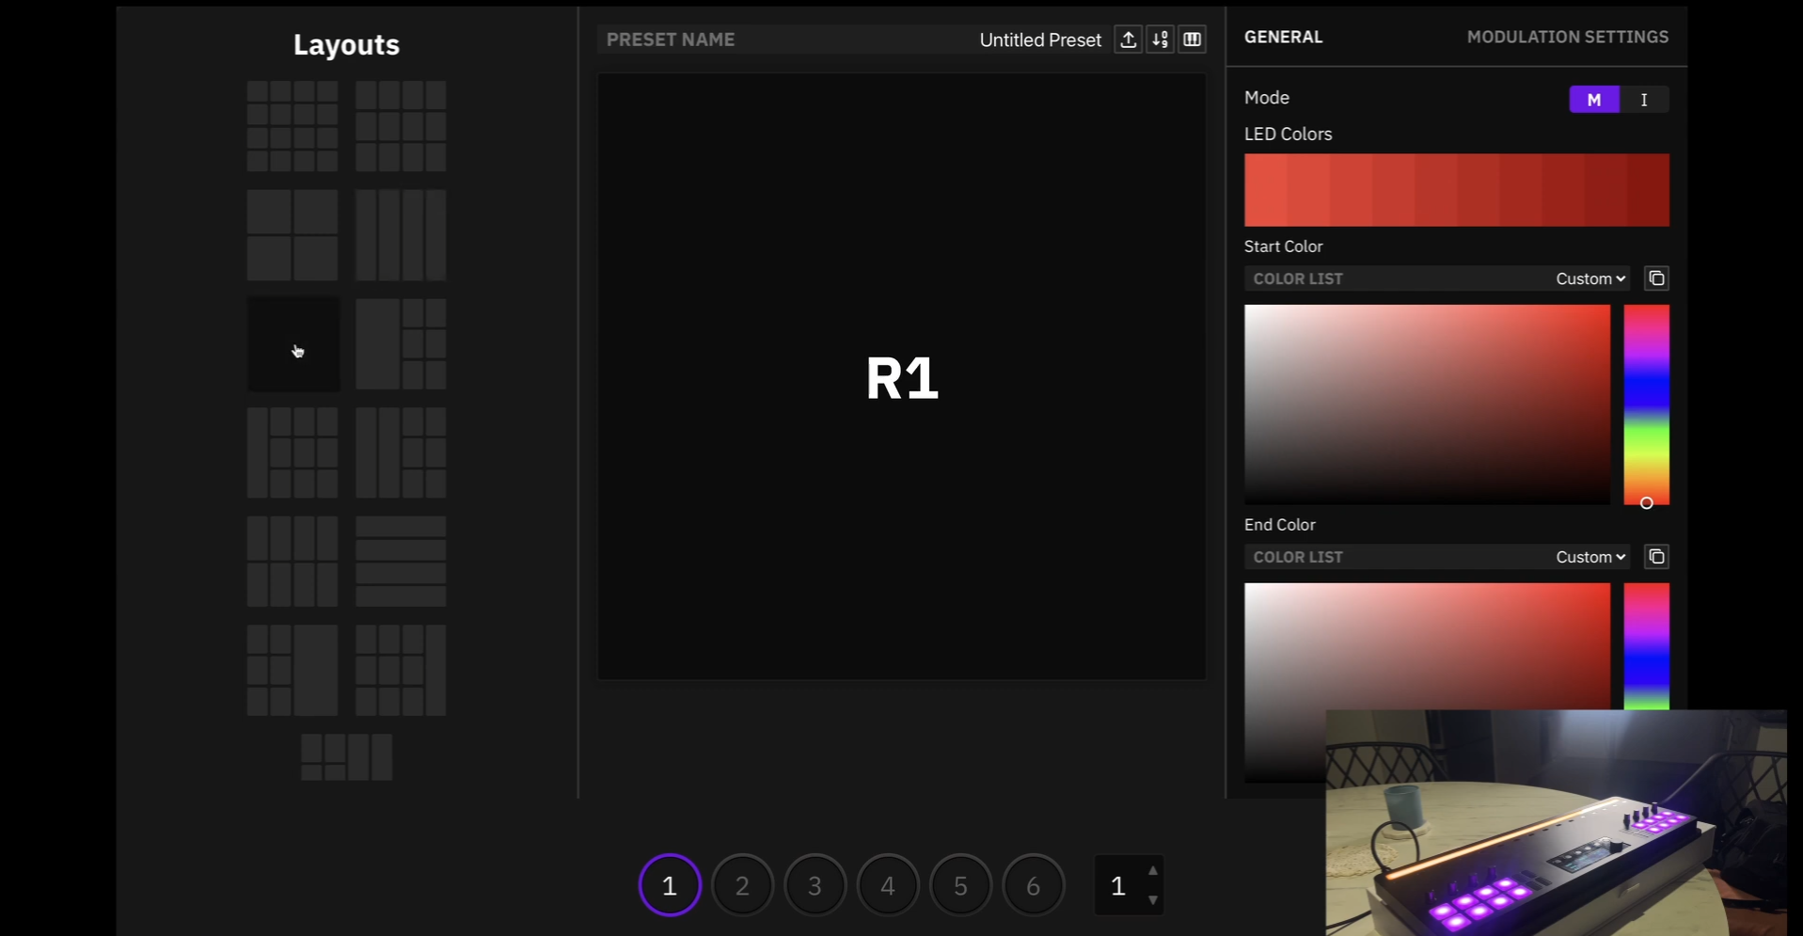Select page 5 circle button

(960, 885)
